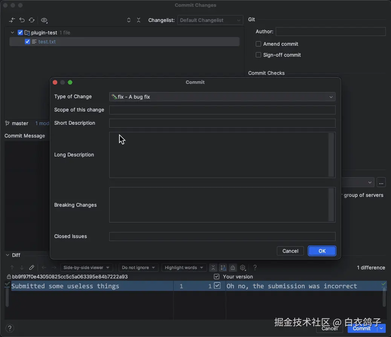Click the previous difference up arrow
The height and width of the screenshot is (337, 391).
tap(12, 268)
